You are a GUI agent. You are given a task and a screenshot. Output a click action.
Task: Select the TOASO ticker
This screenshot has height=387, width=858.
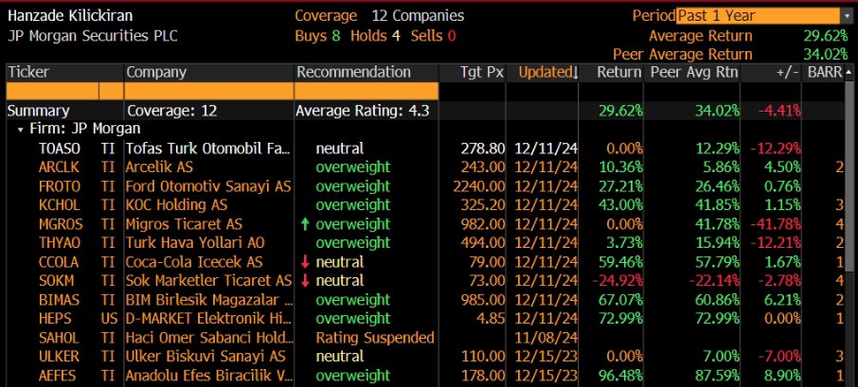pyautogui.click(x=59, y=149)
